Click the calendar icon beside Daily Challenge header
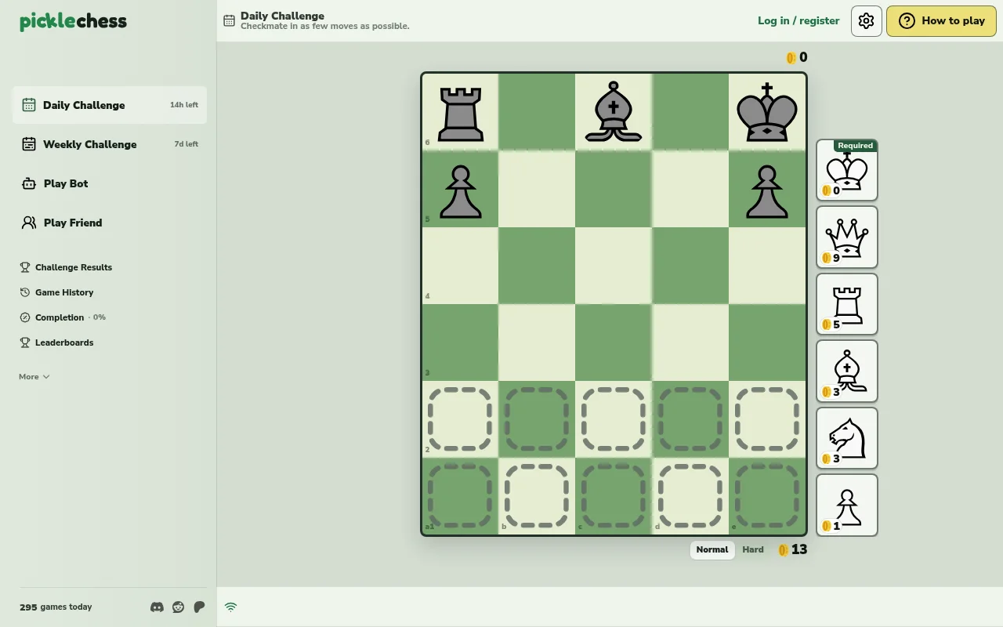 pyautogui.click(x=229, y=20)
